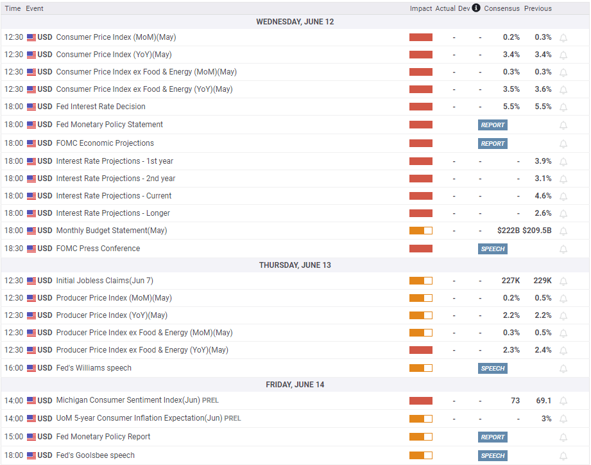Viewport: 591px width, 465px height.
Task: Click the Consensus column header
Action: [501, 8]
